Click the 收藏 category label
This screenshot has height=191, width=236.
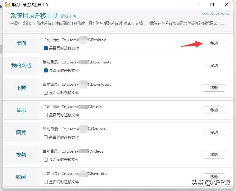point(21,177)
